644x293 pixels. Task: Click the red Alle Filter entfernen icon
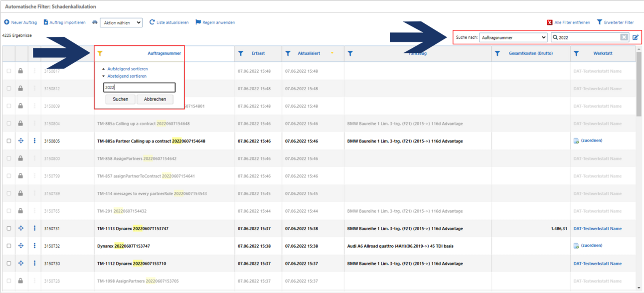click(550, 22)
